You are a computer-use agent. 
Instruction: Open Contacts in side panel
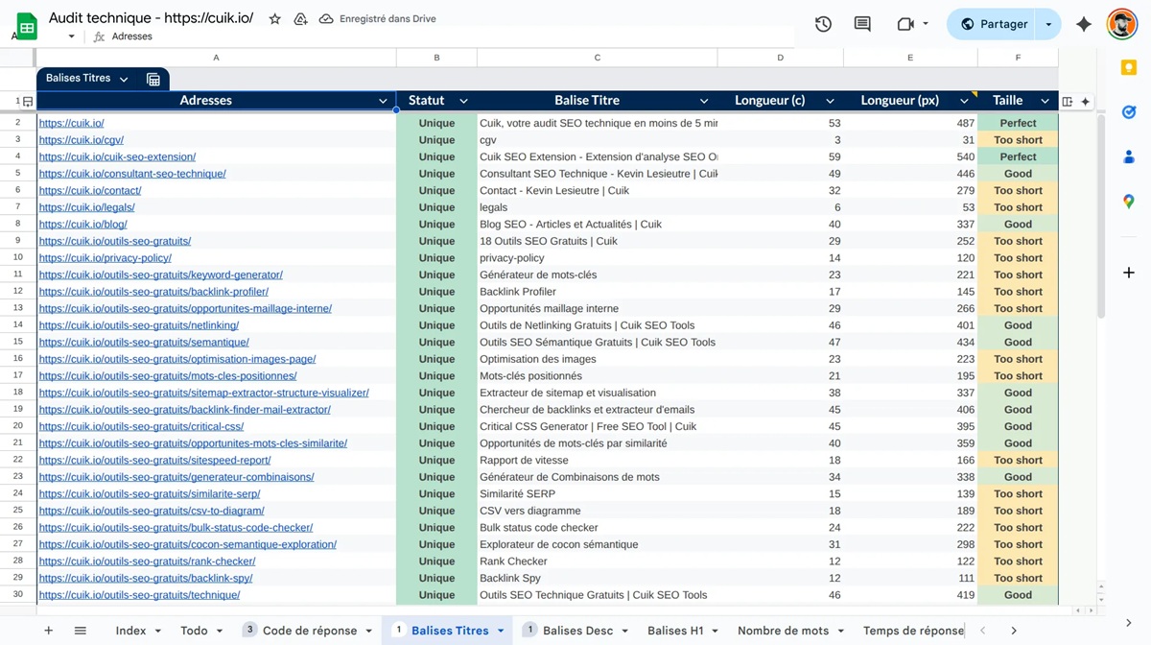[x=1129, y=156]
